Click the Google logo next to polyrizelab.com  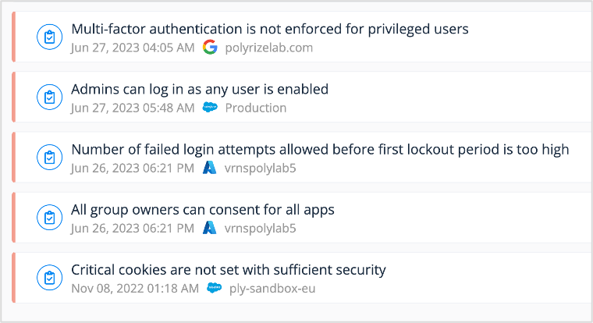click(210, 48)
